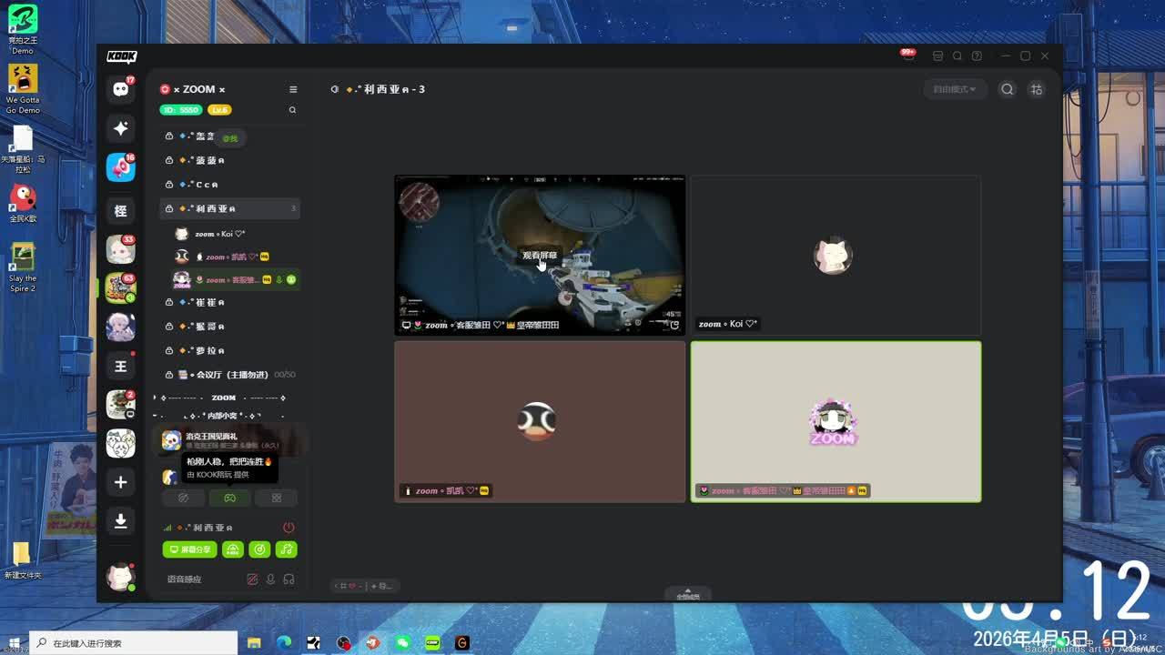
Task: Toggle the headphones deafen icon
Action: point(289,579)
